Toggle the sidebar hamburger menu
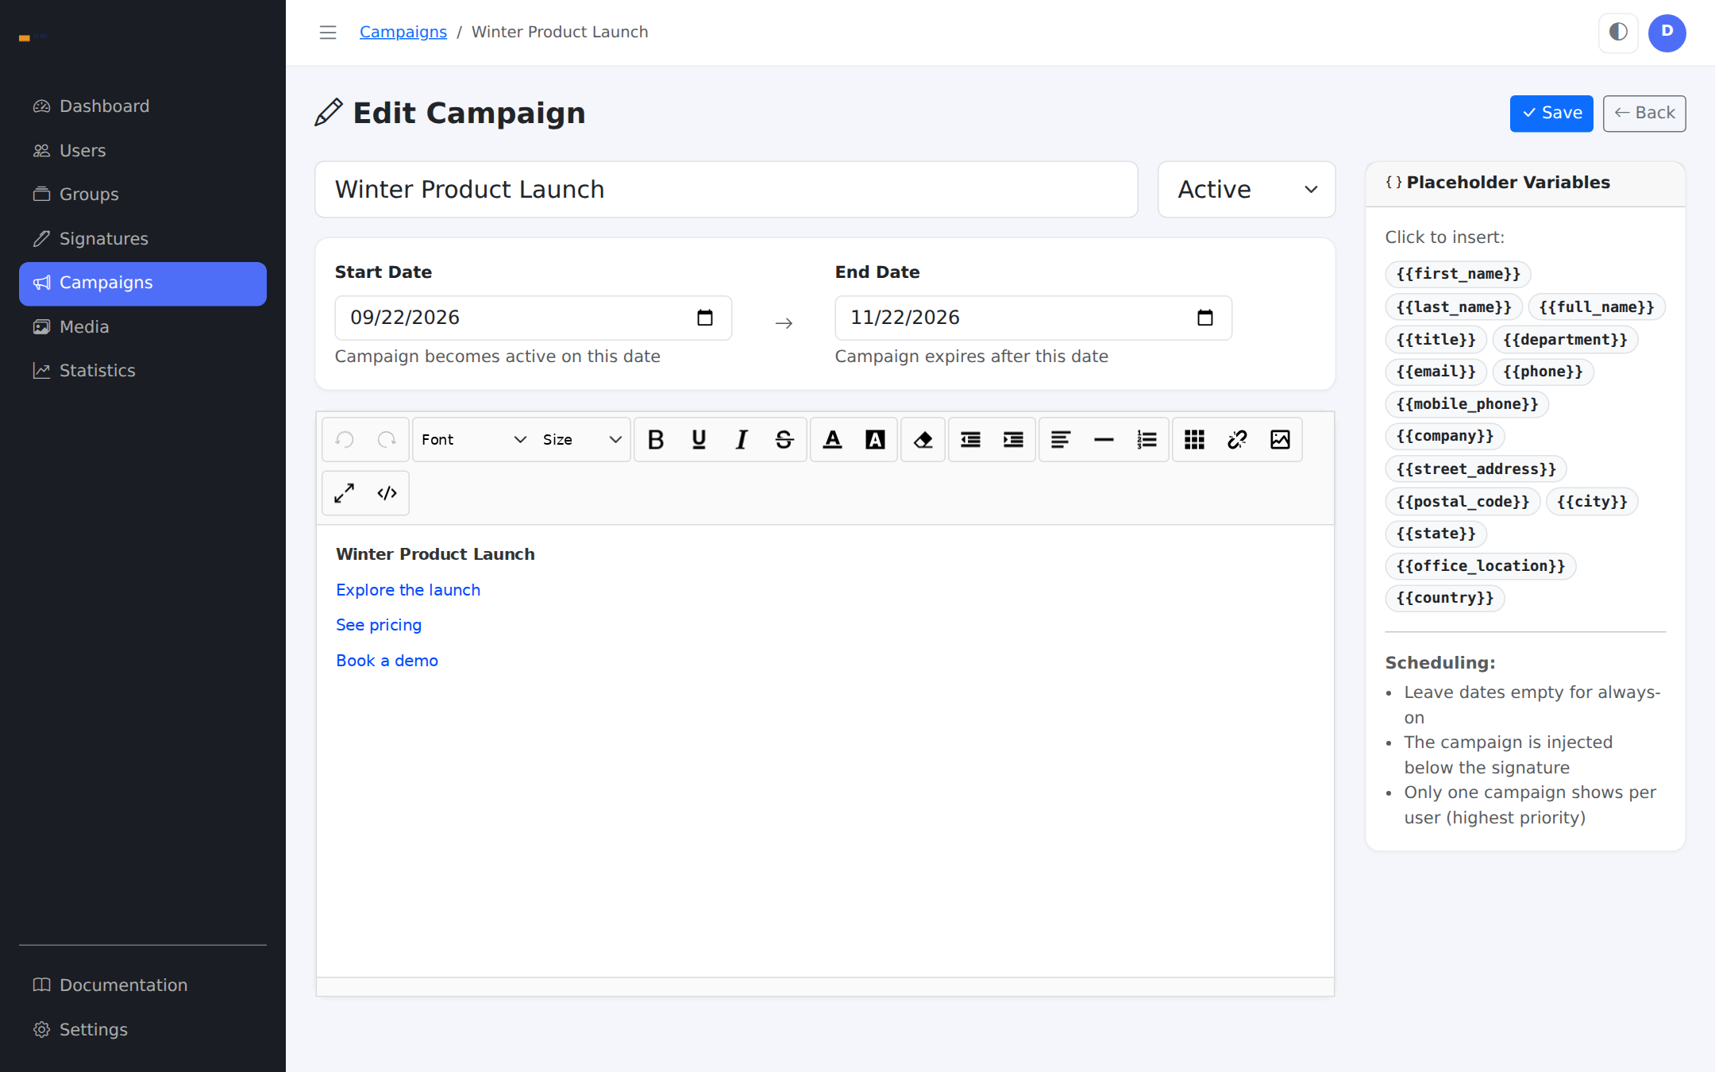This screenshot has width=1715, height=1072. tap(328, 33)
